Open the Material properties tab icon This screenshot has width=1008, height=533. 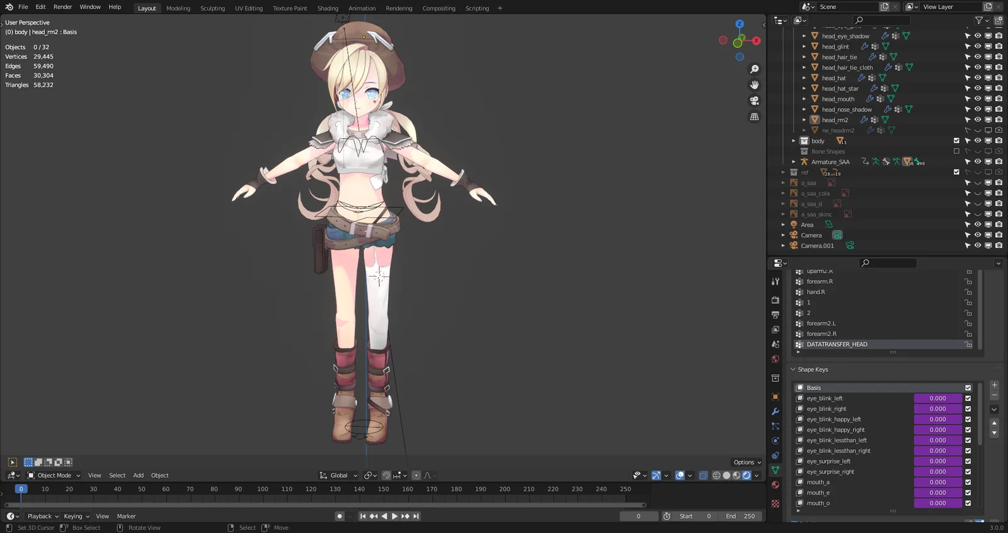(776, 485)
